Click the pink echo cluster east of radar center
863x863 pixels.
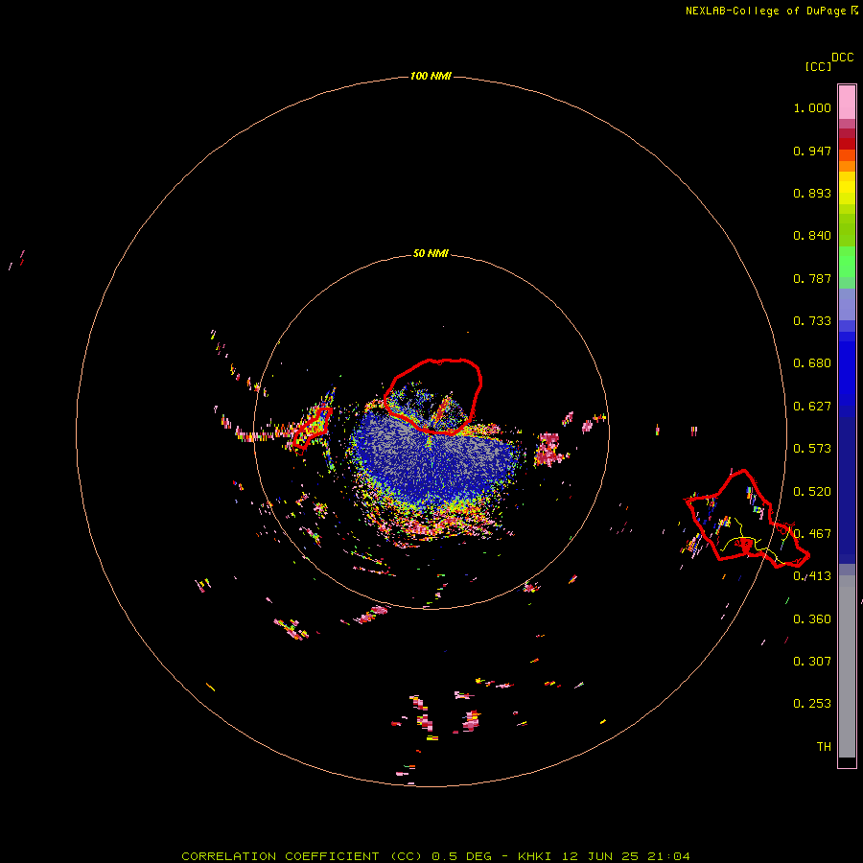pos(548,450)
